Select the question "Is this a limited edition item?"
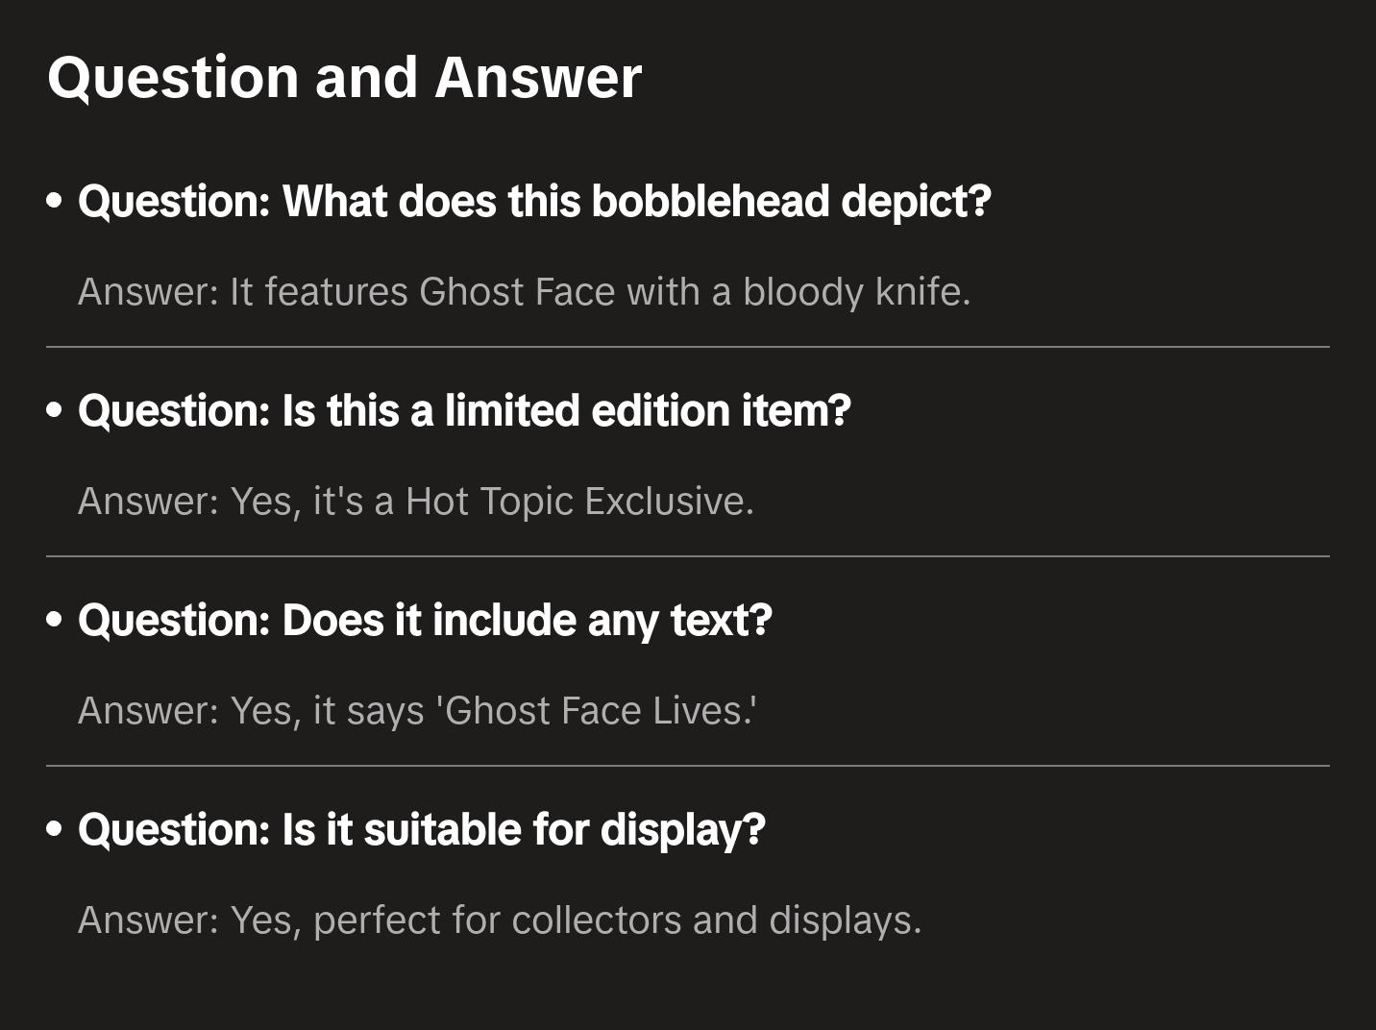Viewport: 1376px width, 1030px height. click(465, 410)
